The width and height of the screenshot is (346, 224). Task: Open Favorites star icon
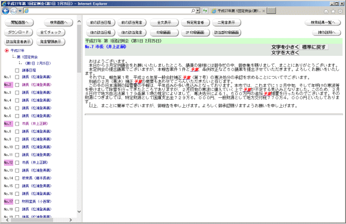(333, 12)
